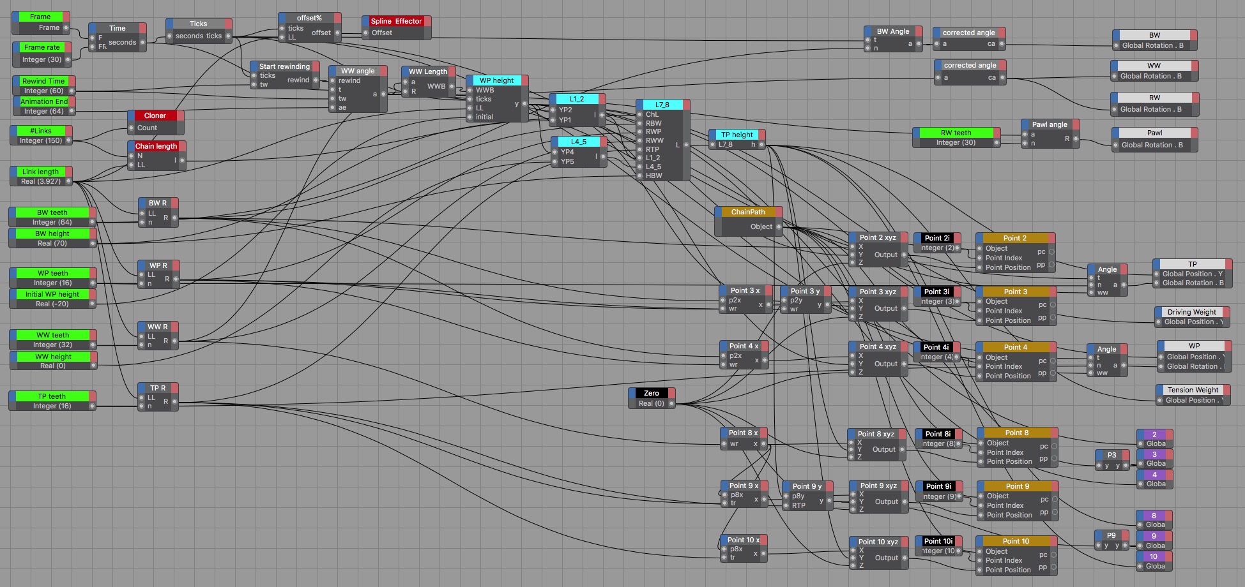Image resolution: width=1245 pixels, height=587 pixels.
Task: Open red outputs corner of L1_2 node
Action: [602, 99]
